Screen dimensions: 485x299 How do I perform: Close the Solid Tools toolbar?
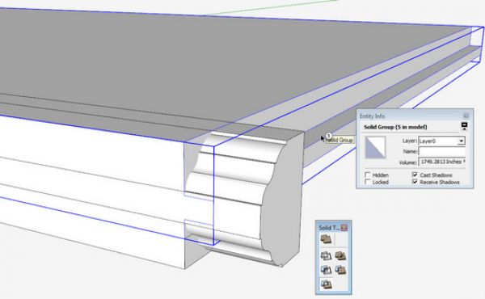click(x=344, y=228)
